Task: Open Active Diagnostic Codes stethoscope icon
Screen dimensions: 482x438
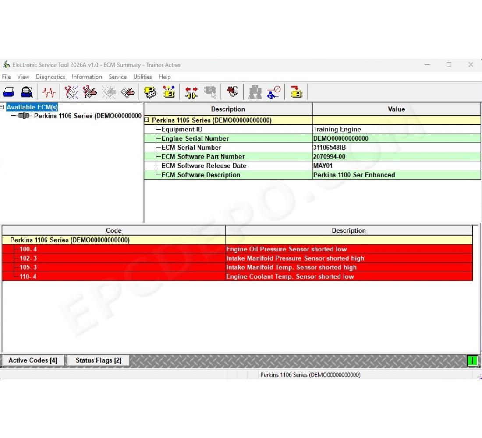Action: coord(71,92)
